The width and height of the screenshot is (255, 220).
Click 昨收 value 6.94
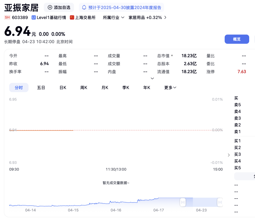coord(44,64)
